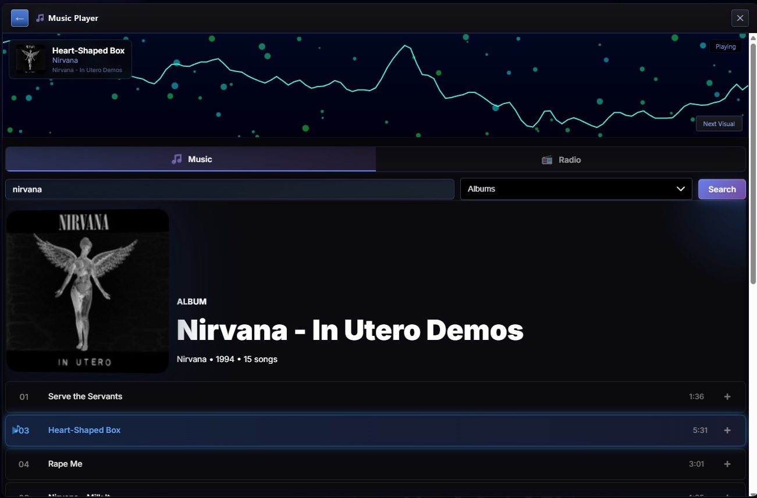Screen dimensions: 757x498
Task: Select the Rape Me track row
Action: pyautogui.click(x=349, y=464)
